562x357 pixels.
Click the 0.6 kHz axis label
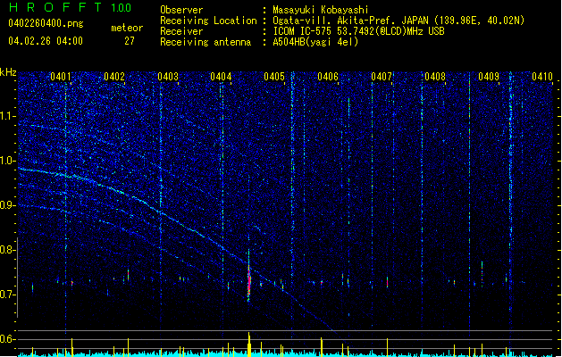click(x=8, y=339)
